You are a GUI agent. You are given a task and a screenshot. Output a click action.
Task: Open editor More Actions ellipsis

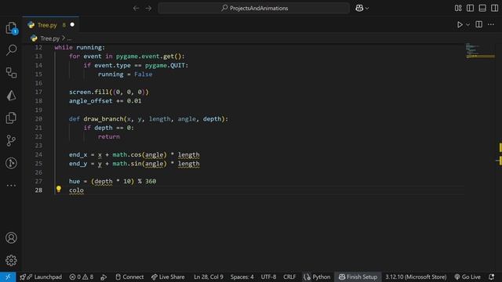tap(491, 24)
